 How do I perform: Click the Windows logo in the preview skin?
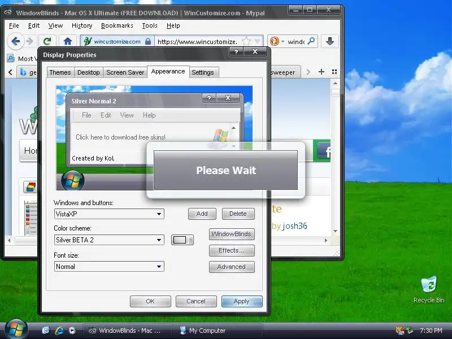tap(221, 136)
